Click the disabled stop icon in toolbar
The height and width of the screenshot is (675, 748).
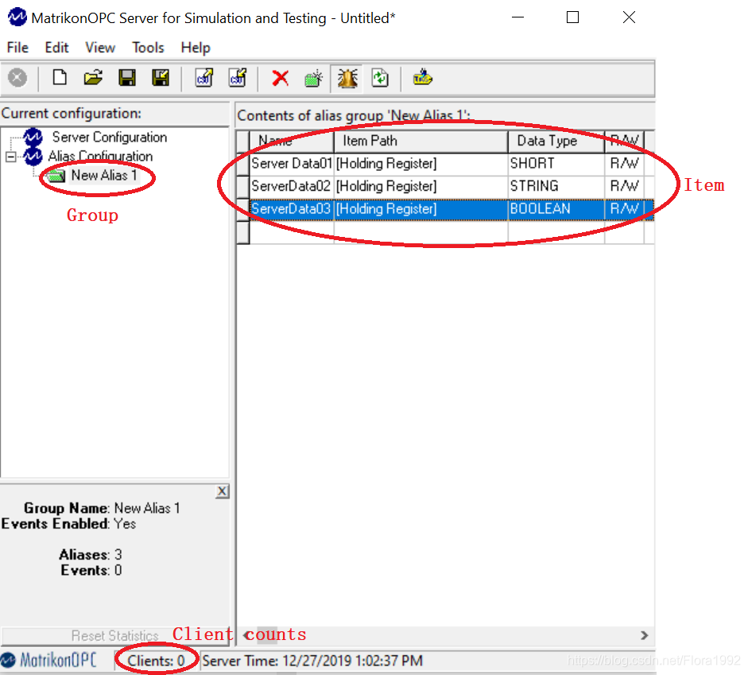click(17, 78)
